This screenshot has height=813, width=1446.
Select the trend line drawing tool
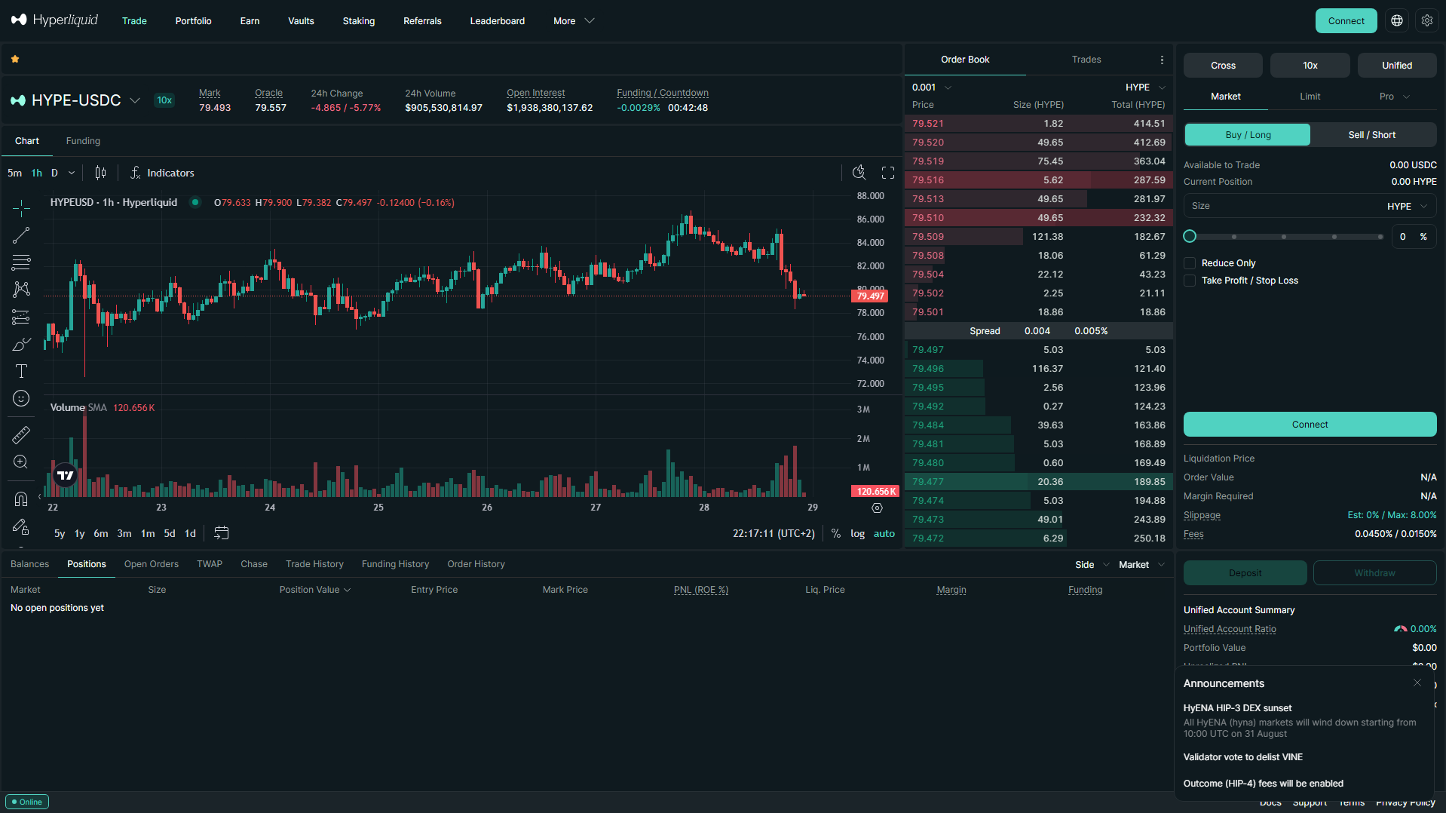pos(21,235)
